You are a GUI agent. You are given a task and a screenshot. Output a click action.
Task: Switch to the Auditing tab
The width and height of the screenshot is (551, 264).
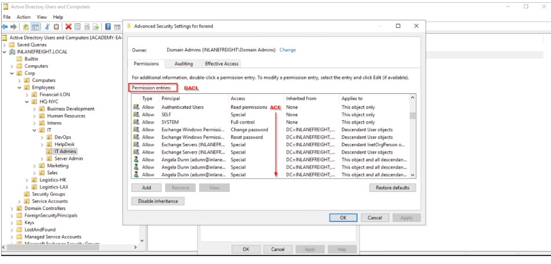point(184,64)
